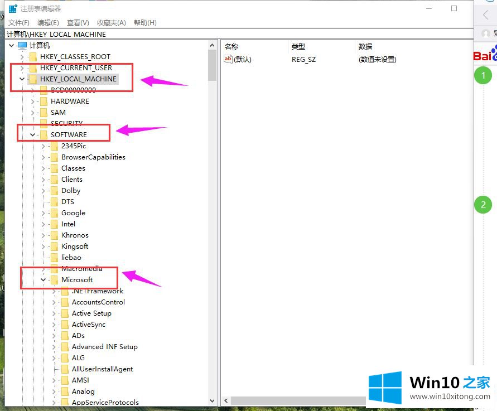Click the Analog folder icon
The width and height of the screenshot is (497, 411).
[x=65, y=391]
